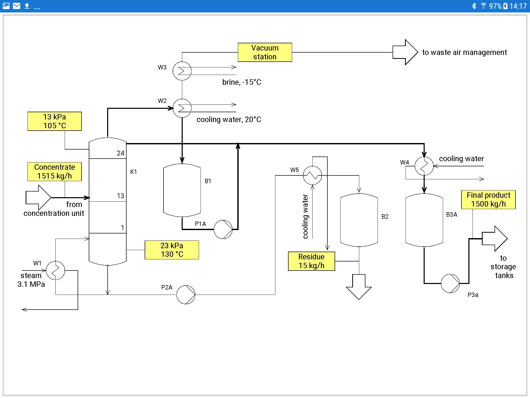Tap the notification overflow dots

(x=37, y=8)
